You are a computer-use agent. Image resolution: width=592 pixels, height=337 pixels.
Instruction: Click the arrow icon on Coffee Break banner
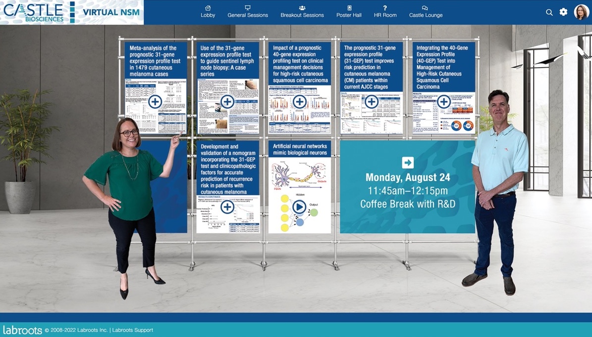tap(407, 163)
